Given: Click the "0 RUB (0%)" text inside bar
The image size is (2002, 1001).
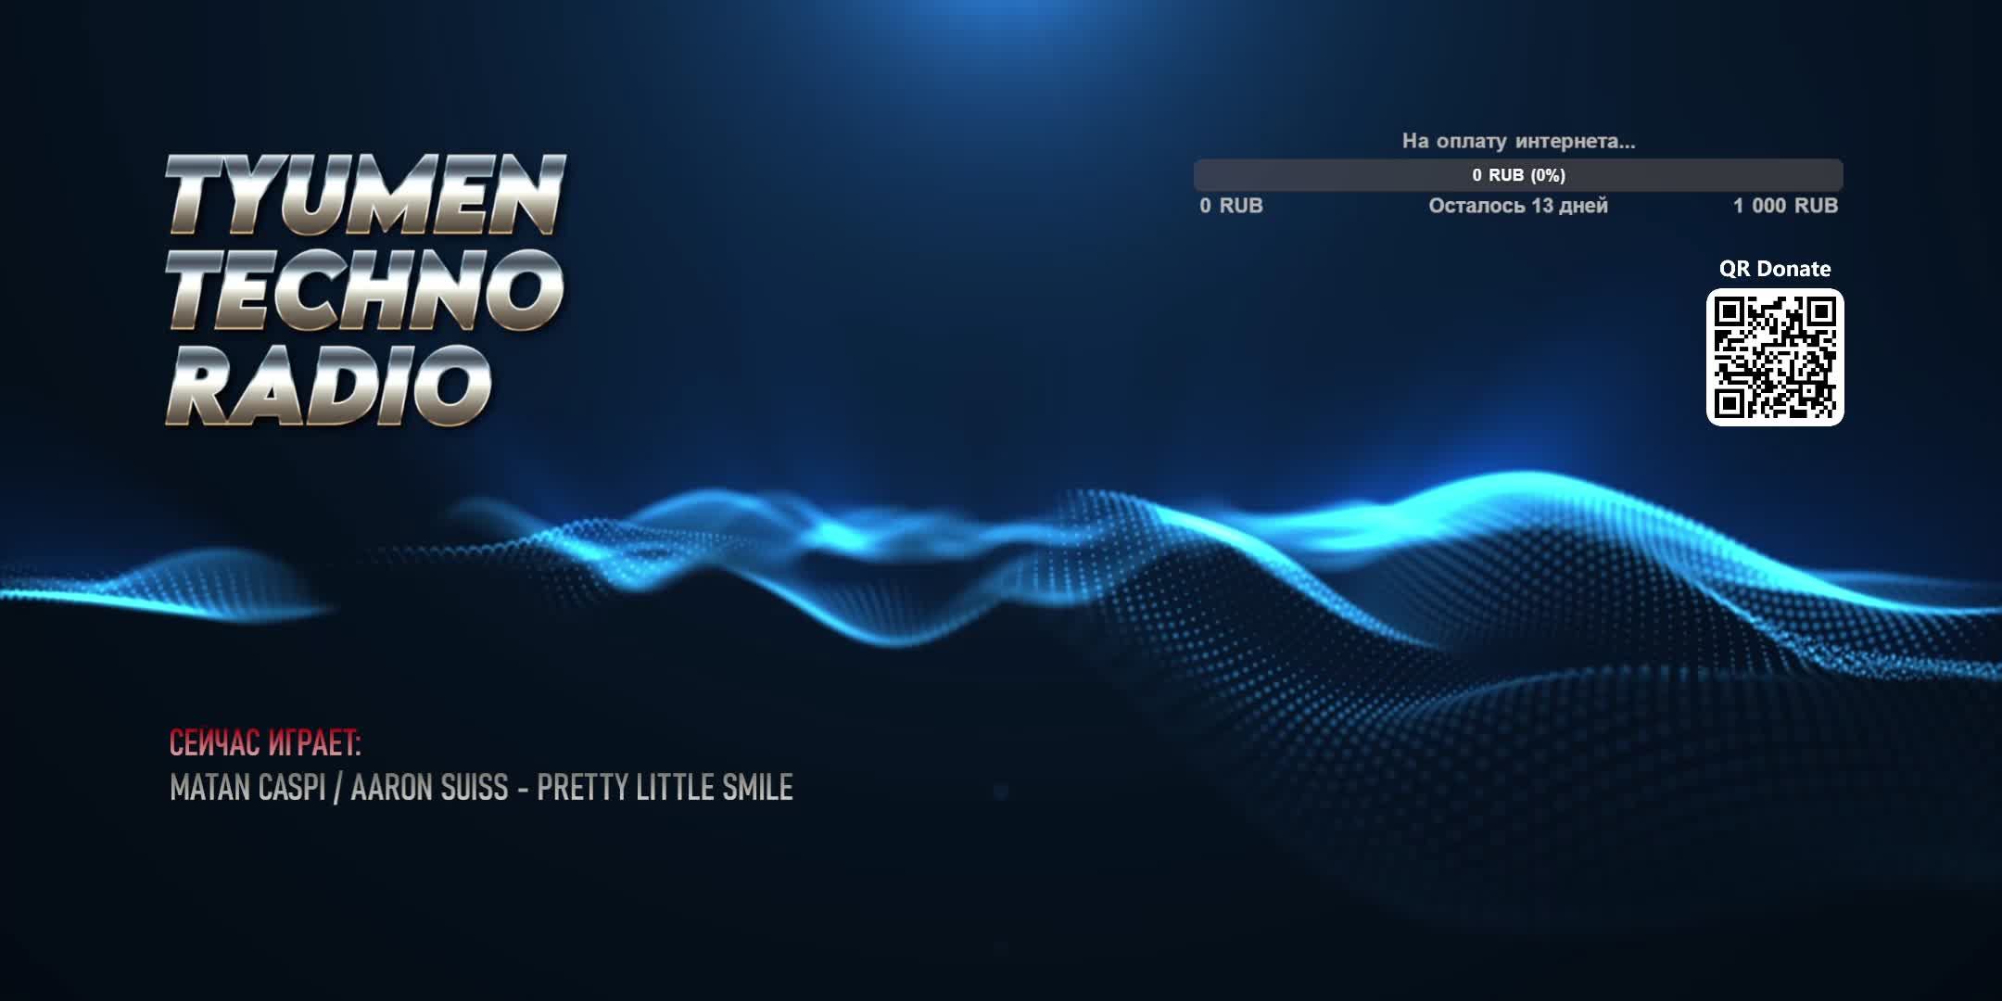Looking at the screenshot, I should (1518, 175).
